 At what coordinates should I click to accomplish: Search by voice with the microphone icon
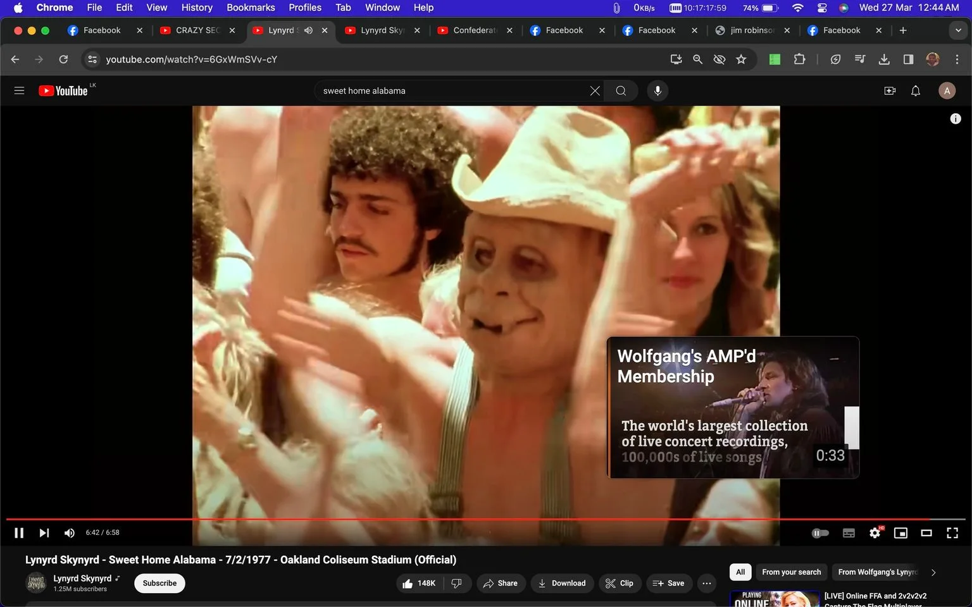[657, 90]
